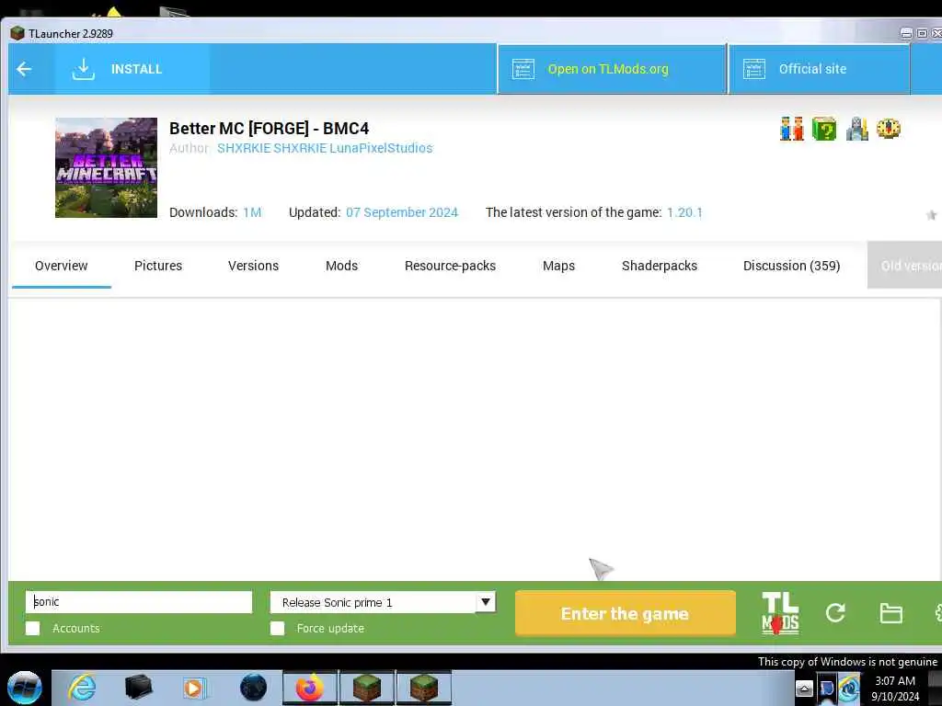The height and width of the screenshot is (706, 942).
Task: Click the armored knight category icon
Action: point(856,129)
